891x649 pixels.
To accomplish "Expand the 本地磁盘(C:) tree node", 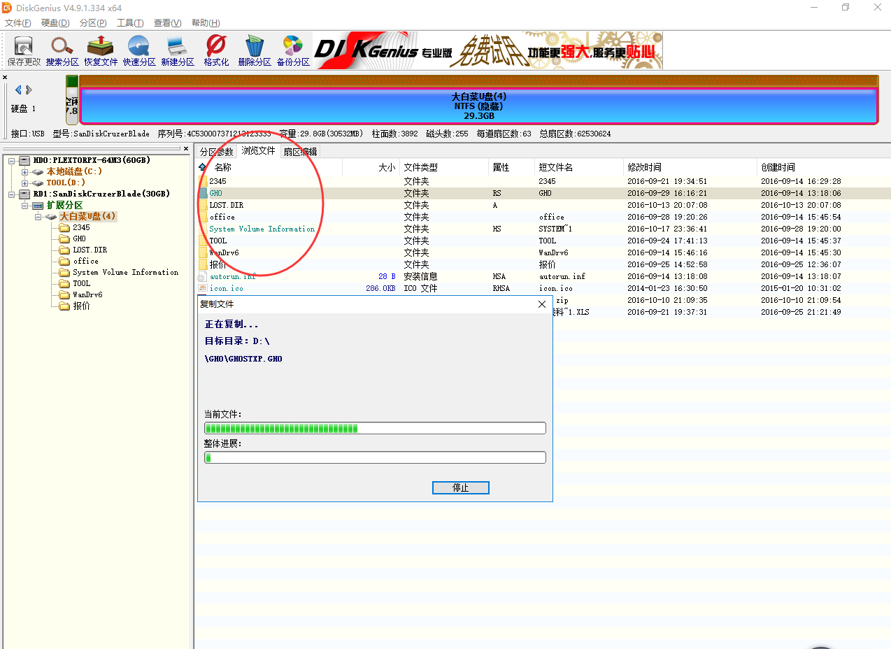I will [25, 171].
